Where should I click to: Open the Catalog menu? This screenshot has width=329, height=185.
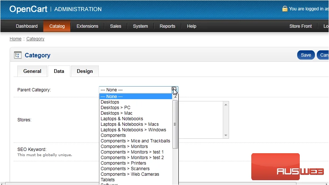point(57,26)
